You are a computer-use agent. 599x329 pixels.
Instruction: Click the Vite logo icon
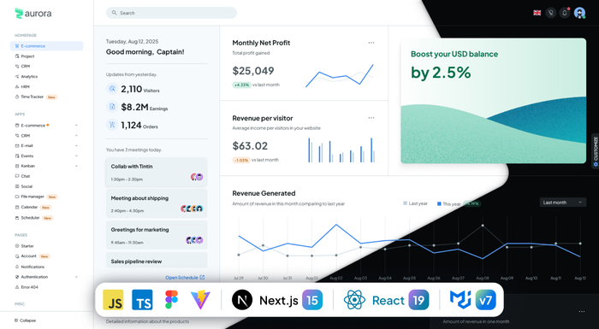pyautogui.click(x=200, y=300)
